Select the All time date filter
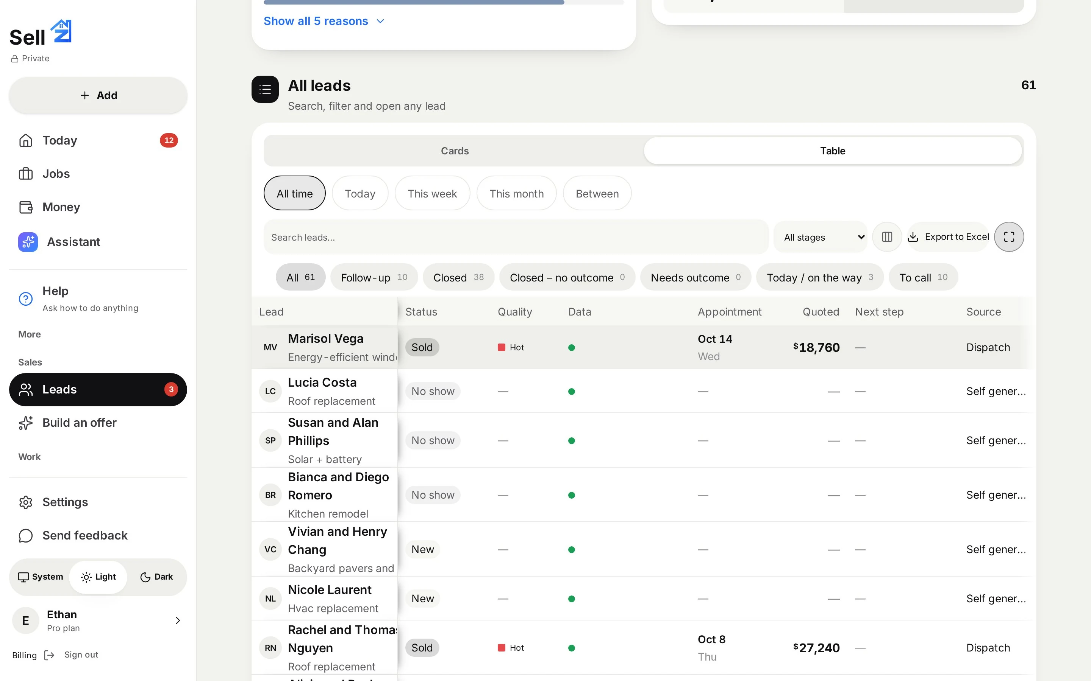 click(x=294, y=193)
